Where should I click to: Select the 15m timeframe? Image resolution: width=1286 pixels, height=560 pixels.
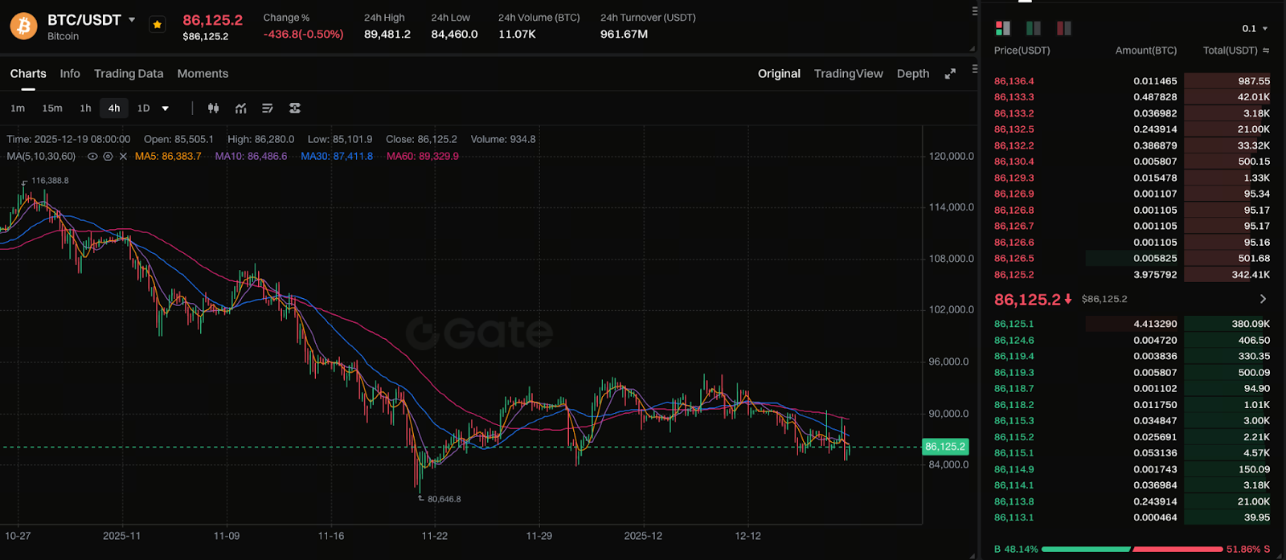click(x=52, y=108)
